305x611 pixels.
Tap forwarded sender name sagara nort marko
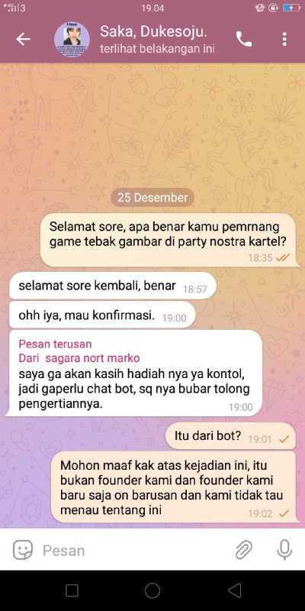(92, 358)
